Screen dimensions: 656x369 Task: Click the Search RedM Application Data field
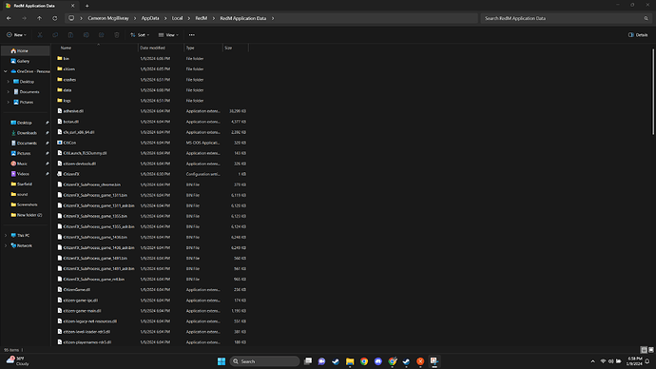coord(566,18)
